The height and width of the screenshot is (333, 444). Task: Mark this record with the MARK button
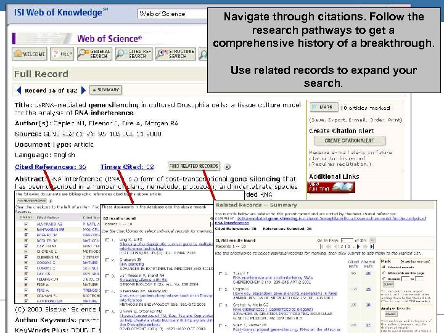tap(324, 107)
